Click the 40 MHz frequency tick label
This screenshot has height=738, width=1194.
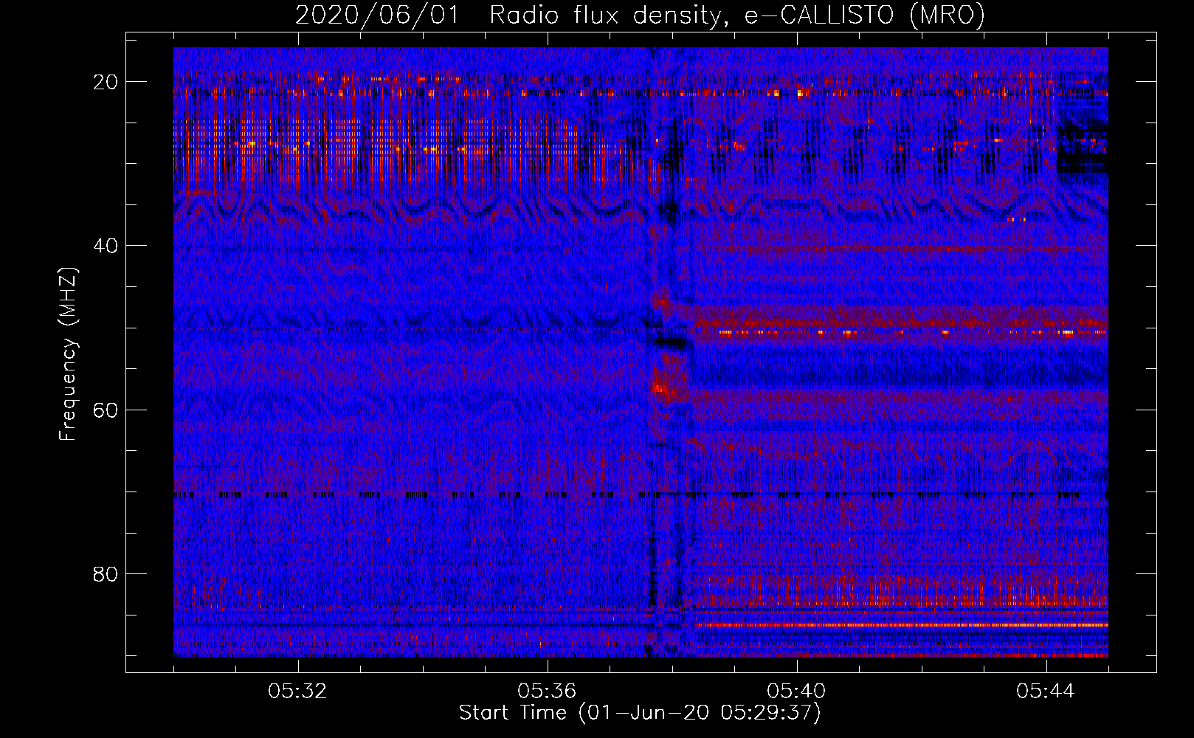click(x=106, y=246)
